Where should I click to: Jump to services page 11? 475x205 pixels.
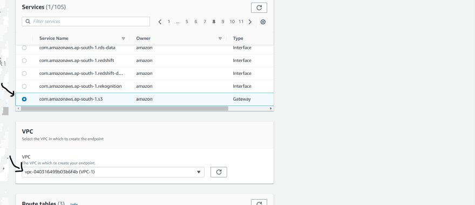point(241,22)
